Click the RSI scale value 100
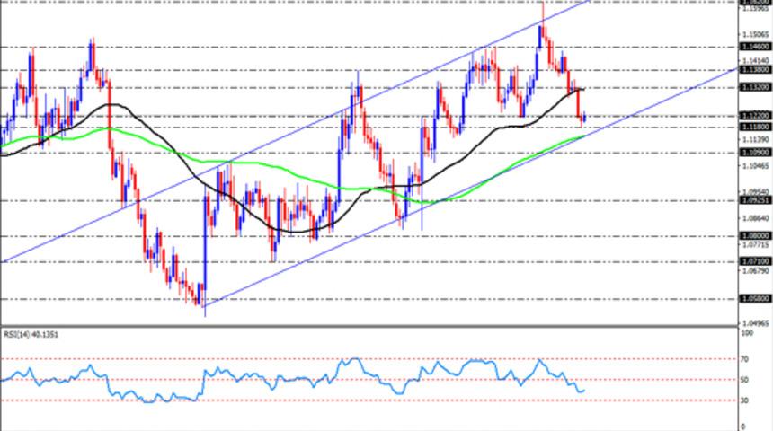 point(747,333)
